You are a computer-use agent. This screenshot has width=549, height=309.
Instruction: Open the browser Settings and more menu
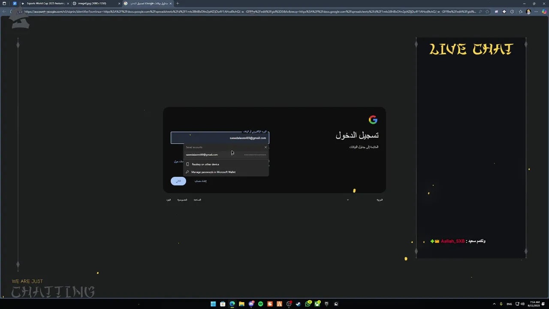coord(536,12)
